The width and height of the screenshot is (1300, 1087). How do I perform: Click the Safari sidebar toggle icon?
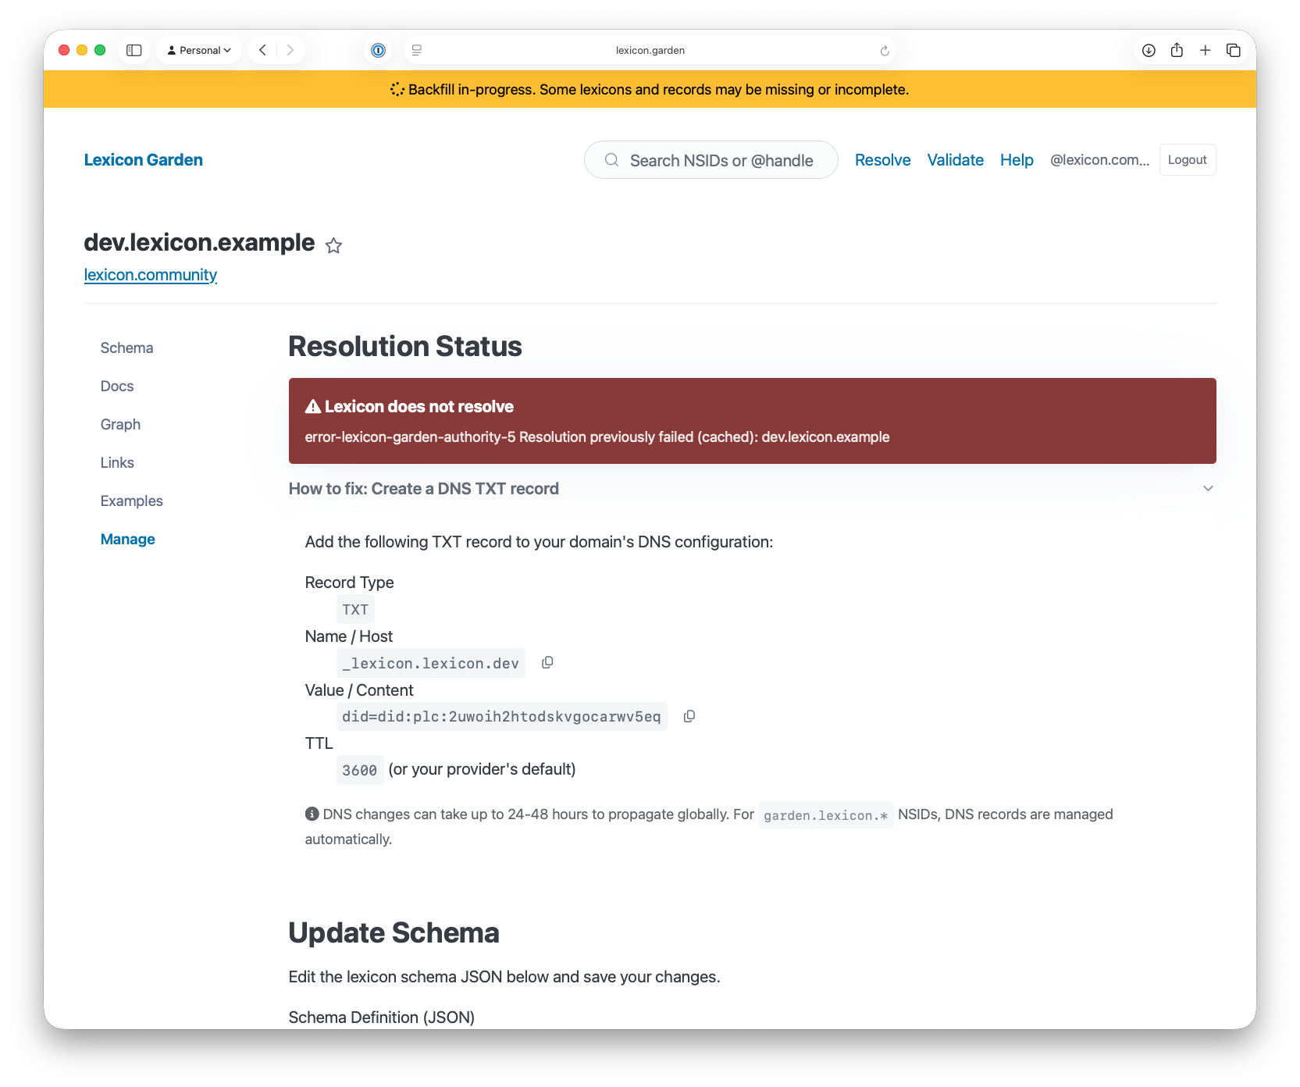[x=134, y=50]
